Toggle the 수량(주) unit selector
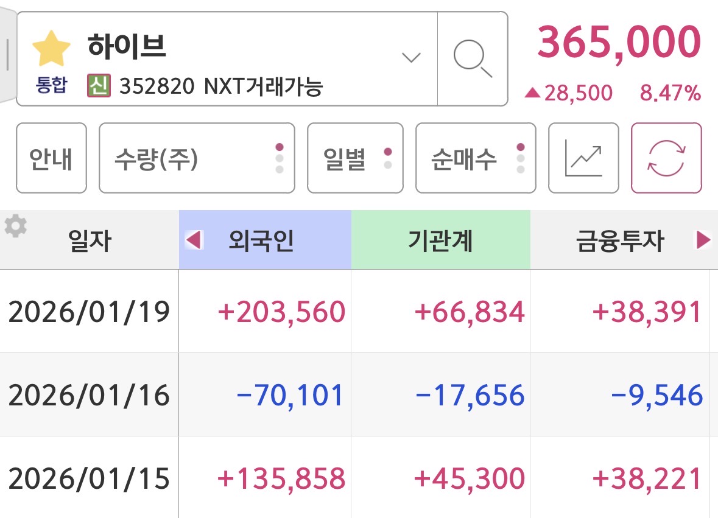Screen dimensions: 718x518 point(197,158)
